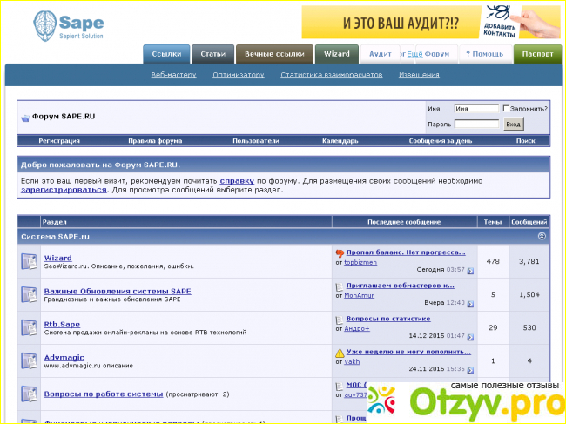Go to last post arrow for Wizard forum

470,271
